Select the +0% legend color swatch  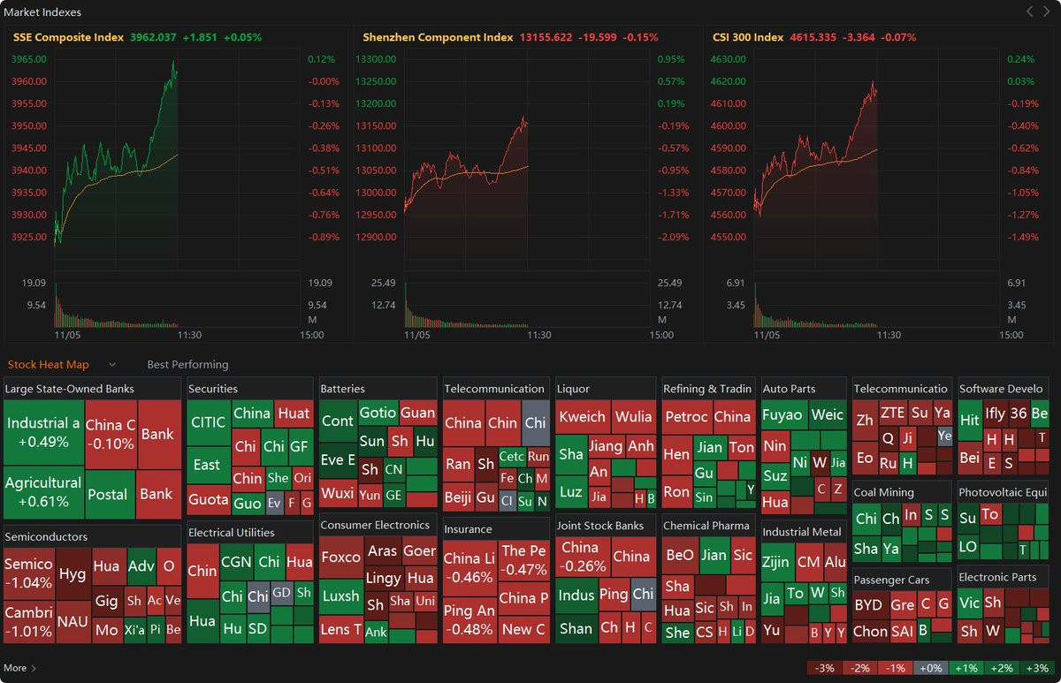pyautogui.click(x=929, y=668)
